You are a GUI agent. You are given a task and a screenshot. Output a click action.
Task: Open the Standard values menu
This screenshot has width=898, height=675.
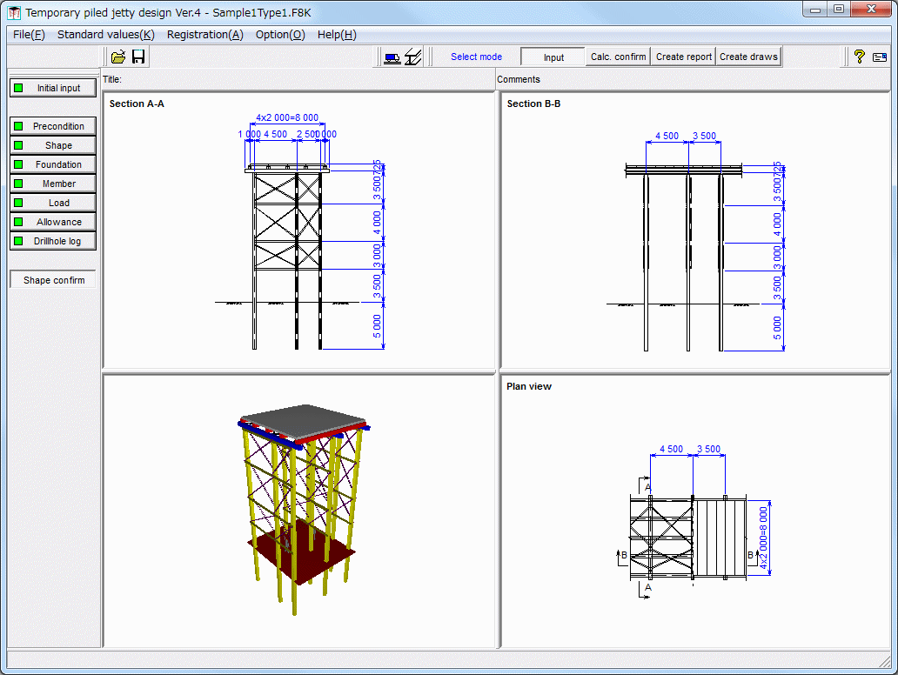[105, 35]
